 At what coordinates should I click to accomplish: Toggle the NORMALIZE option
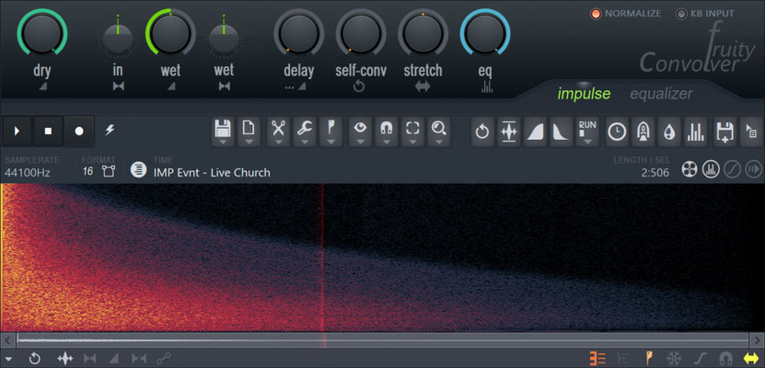click(x=625, y=14)
